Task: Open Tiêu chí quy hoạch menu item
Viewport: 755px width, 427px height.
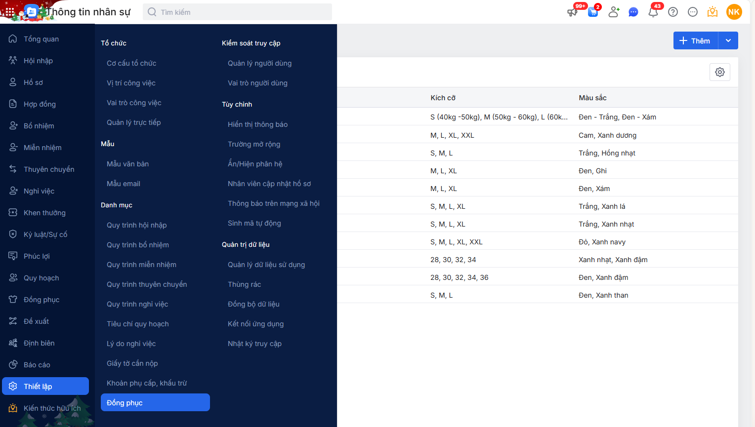Action: click(x=137, y=324)
